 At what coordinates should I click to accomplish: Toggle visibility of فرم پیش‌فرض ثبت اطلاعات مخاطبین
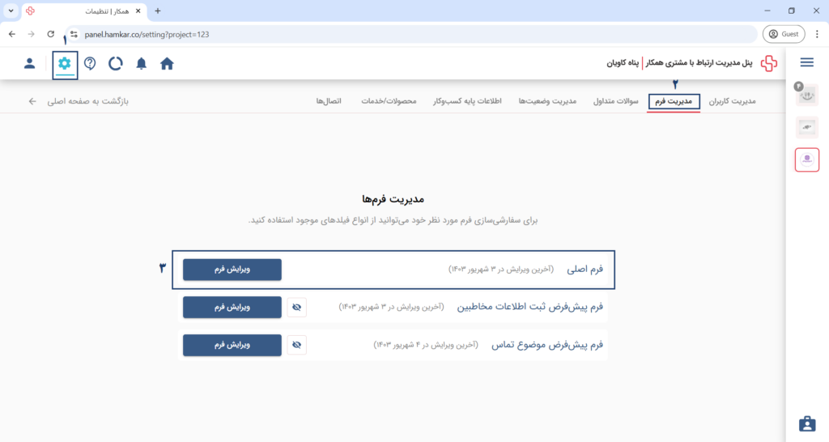coord(296,307)
